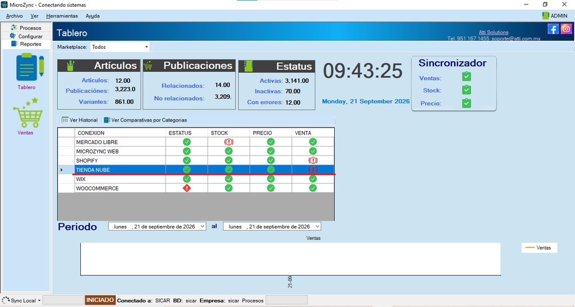This screenshot has width=575, height=307.
Task: Open the Ayuda menu
Action: pyautogui.click(x=93, y=16)
